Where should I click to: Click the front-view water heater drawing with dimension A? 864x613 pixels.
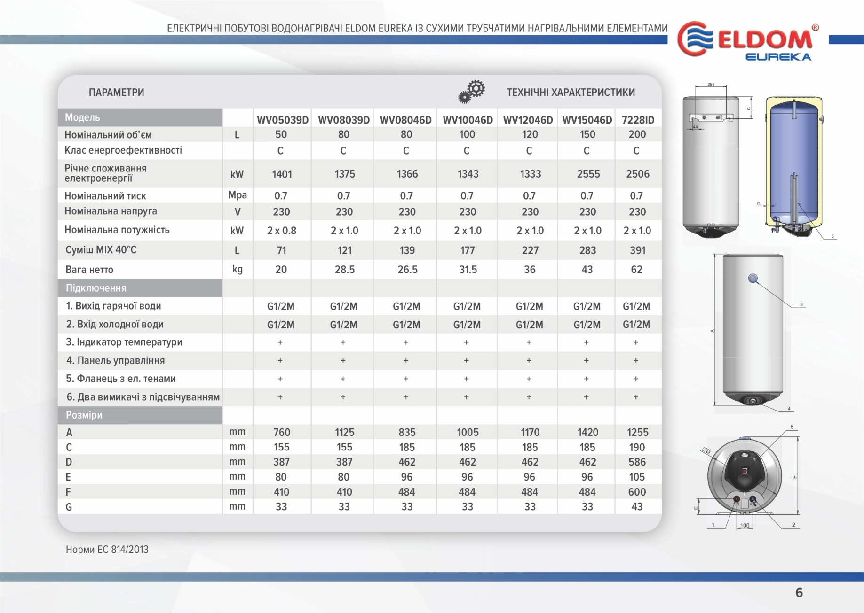[x=753, y=330]
